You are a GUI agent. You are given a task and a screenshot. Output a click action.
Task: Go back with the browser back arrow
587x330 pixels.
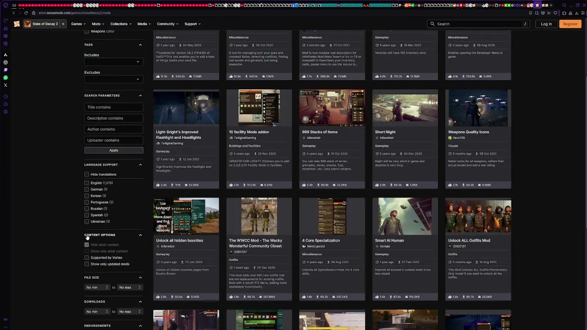click(13, 13)
